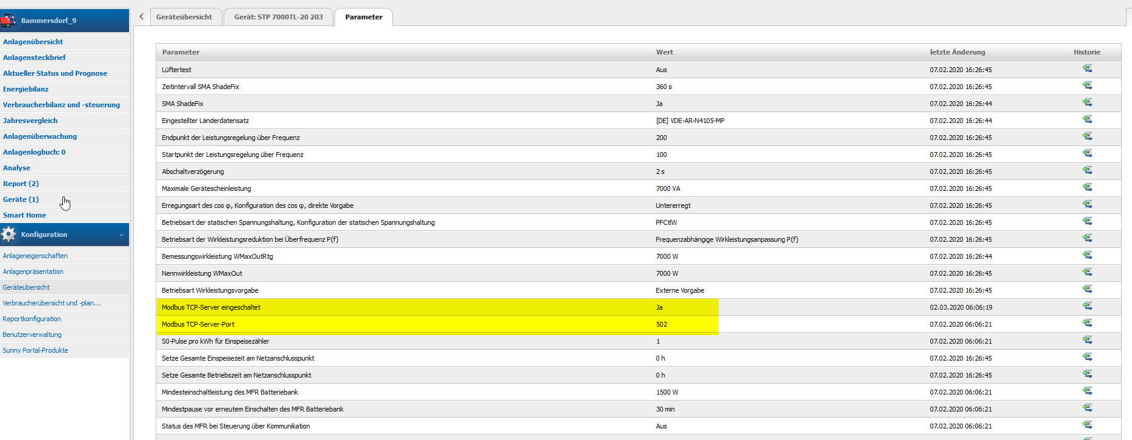
Task: Open Benutzerverwaltung
Action: [x=32, y=335]
